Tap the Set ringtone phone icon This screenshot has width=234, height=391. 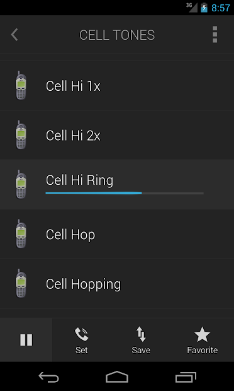pyautogui.click(x=82, y=334)
